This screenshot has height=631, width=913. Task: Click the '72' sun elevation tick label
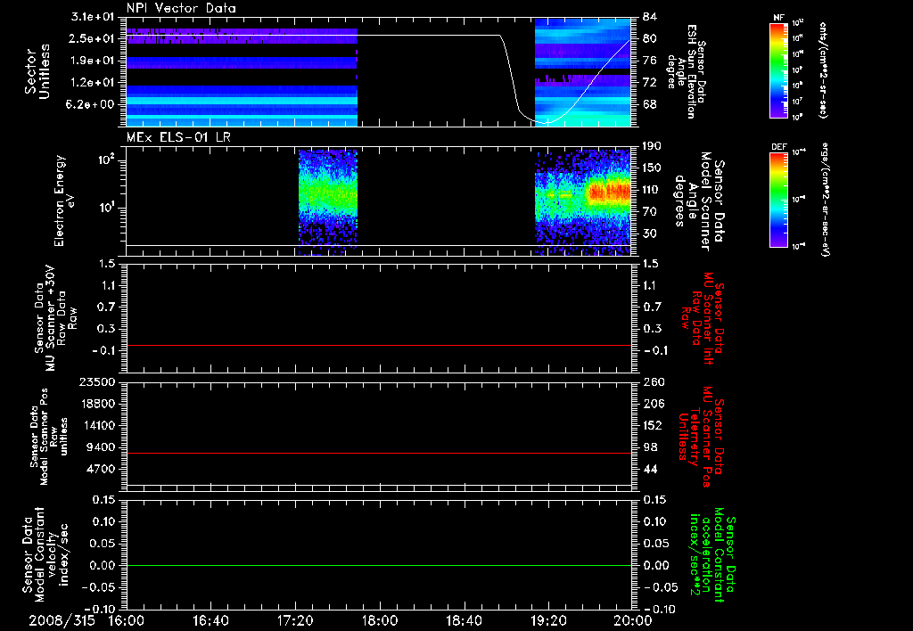(649, 83)
